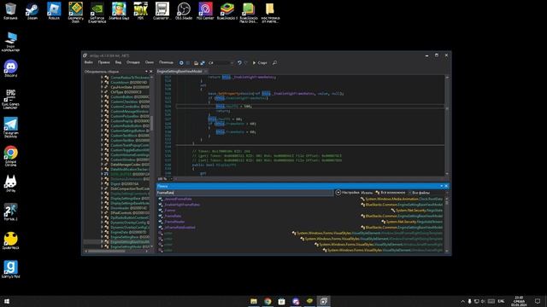
Task: Open the C# language dropdown in toolbar
Action: [x=221, y=62]
